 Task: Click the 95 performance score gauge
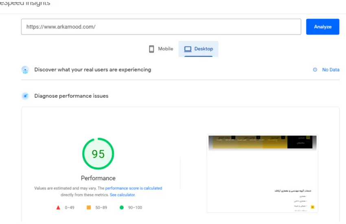pos(98,154)
